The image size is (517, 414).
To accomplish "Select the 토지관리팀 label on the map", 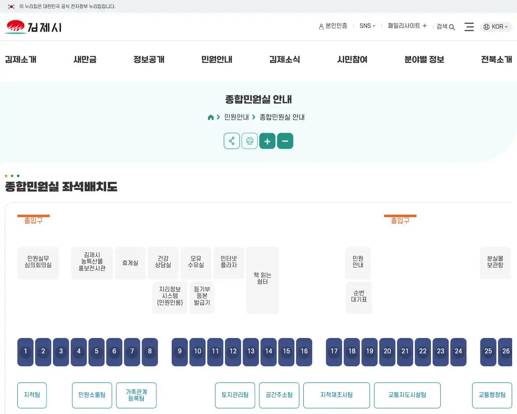I will tap(235, 395).
